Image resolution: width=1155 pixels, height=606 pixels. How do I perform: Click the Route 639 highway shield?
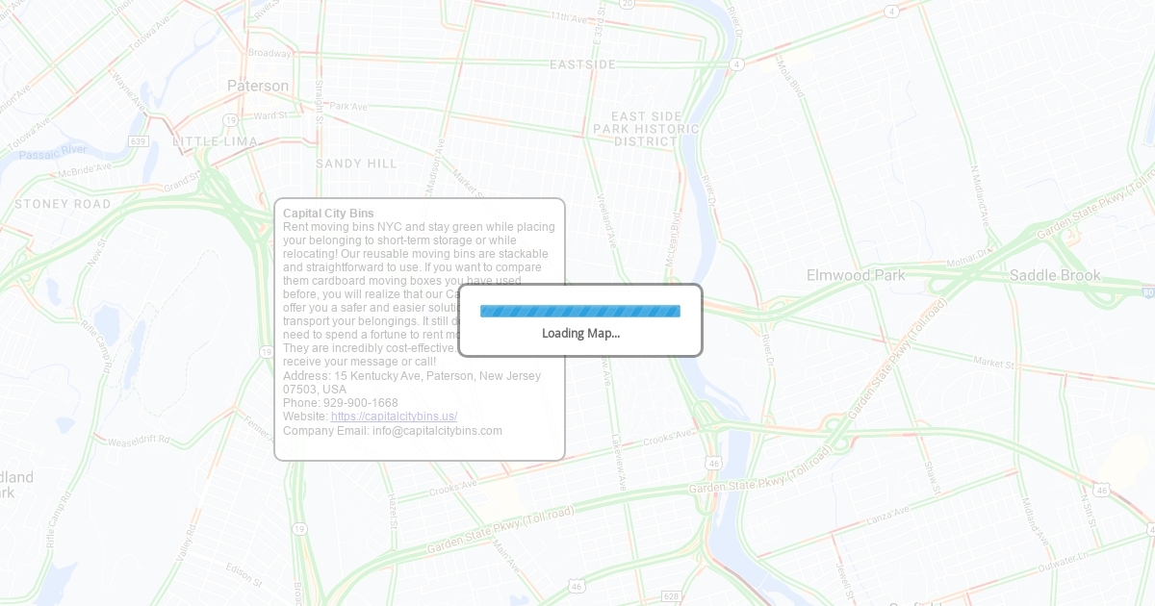[x=139, y=140]
